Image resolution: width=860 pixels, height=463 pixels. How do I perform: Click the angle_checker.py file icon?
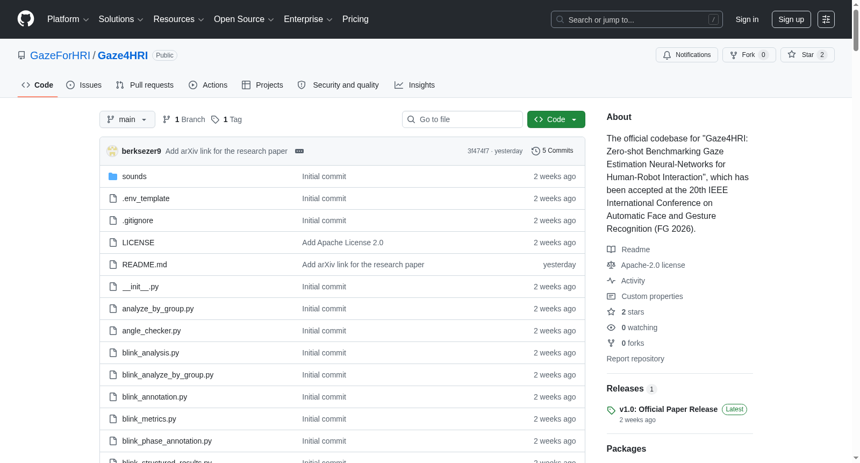pyautogui.click(x=113, y=331)
